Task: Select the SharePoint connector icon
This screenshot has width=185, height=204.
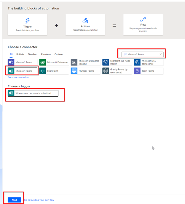Action: pyautogui.click(x=43, y=71)
